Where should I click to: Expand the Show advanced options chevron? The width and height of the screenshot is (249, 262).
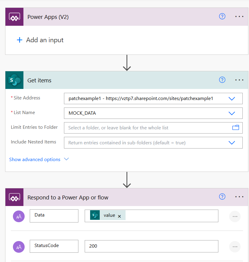tap(66, 159)
